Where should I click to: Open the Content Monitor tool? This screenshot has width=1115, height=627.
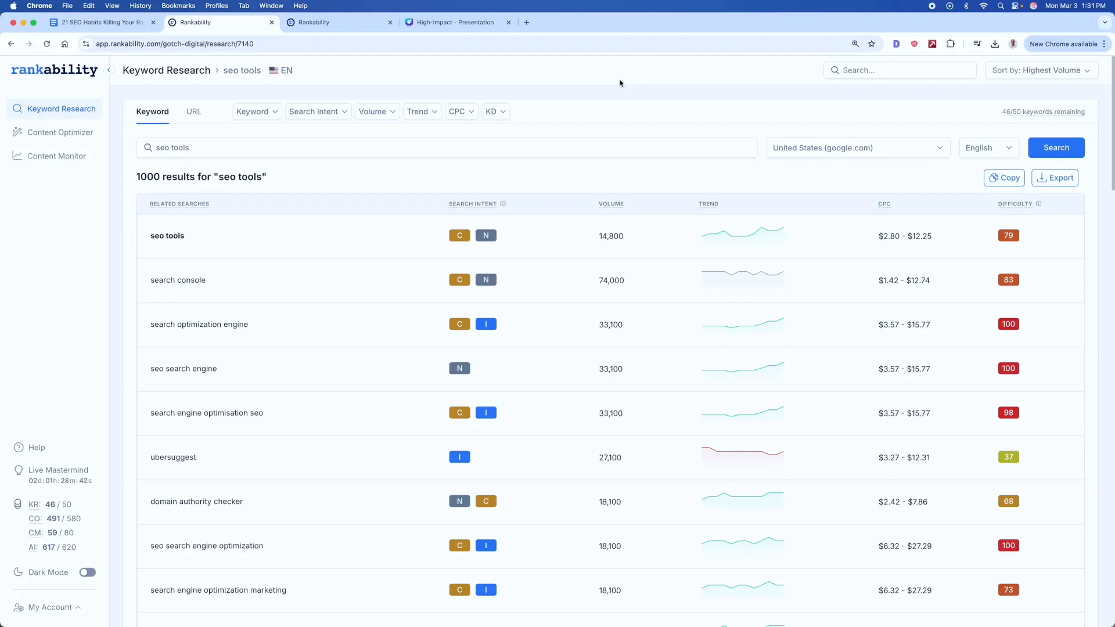coord(56,156)
